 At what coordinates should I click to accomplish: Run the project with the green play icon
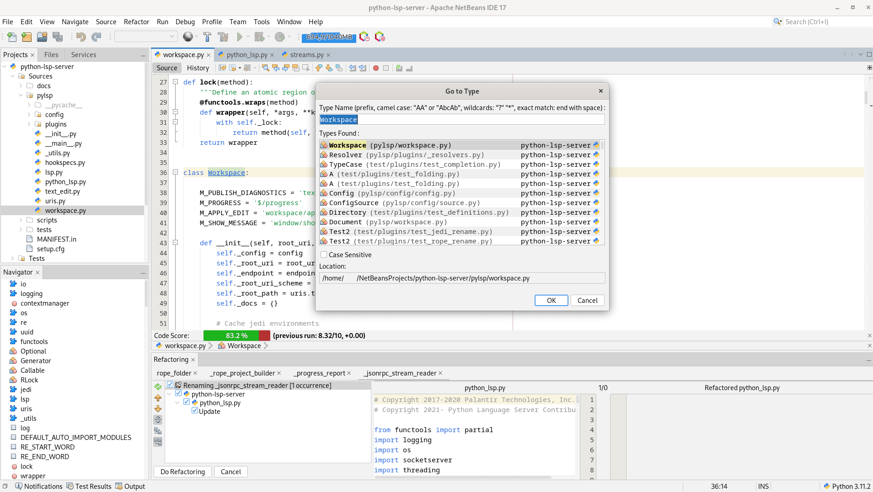[x=240, y=37]
